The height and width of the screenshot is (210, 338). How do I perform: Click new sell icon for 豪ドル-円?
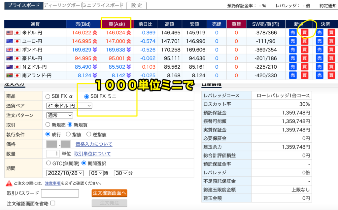(292, 58)
